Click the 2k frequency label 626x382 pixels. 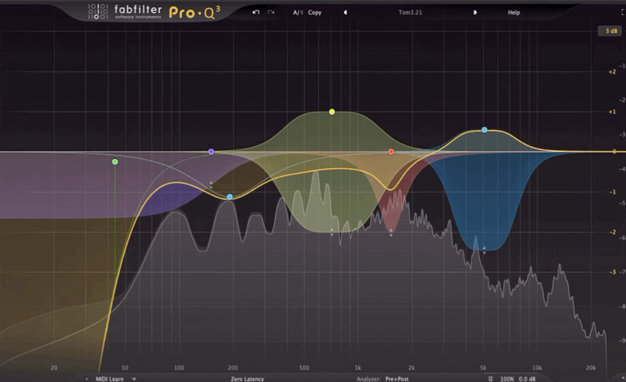pyautogui.click(x=411, y=368)
